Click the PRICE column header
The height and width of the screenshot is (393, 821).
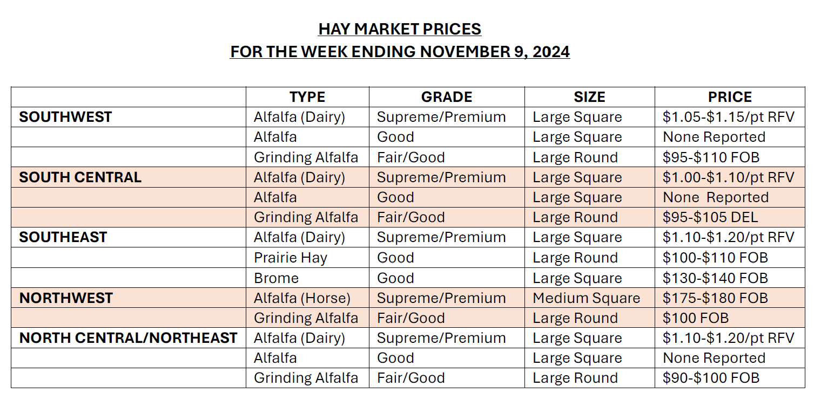tap(730, 97)
